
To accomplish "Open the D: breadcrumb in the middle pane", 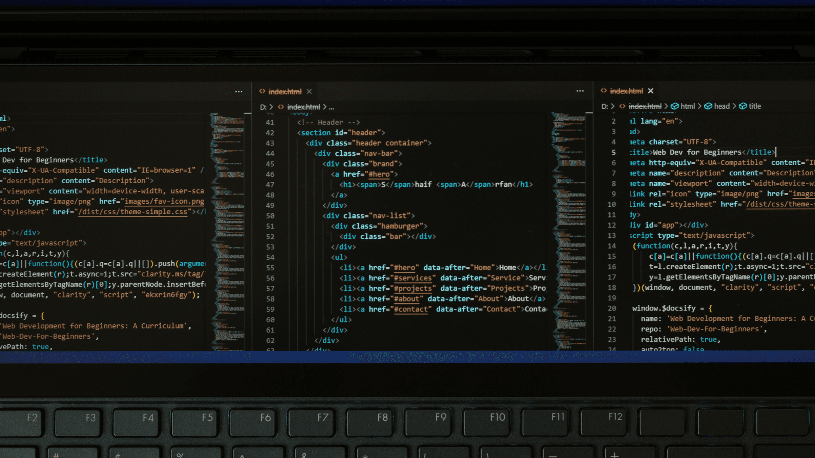I will click(263, 107).
